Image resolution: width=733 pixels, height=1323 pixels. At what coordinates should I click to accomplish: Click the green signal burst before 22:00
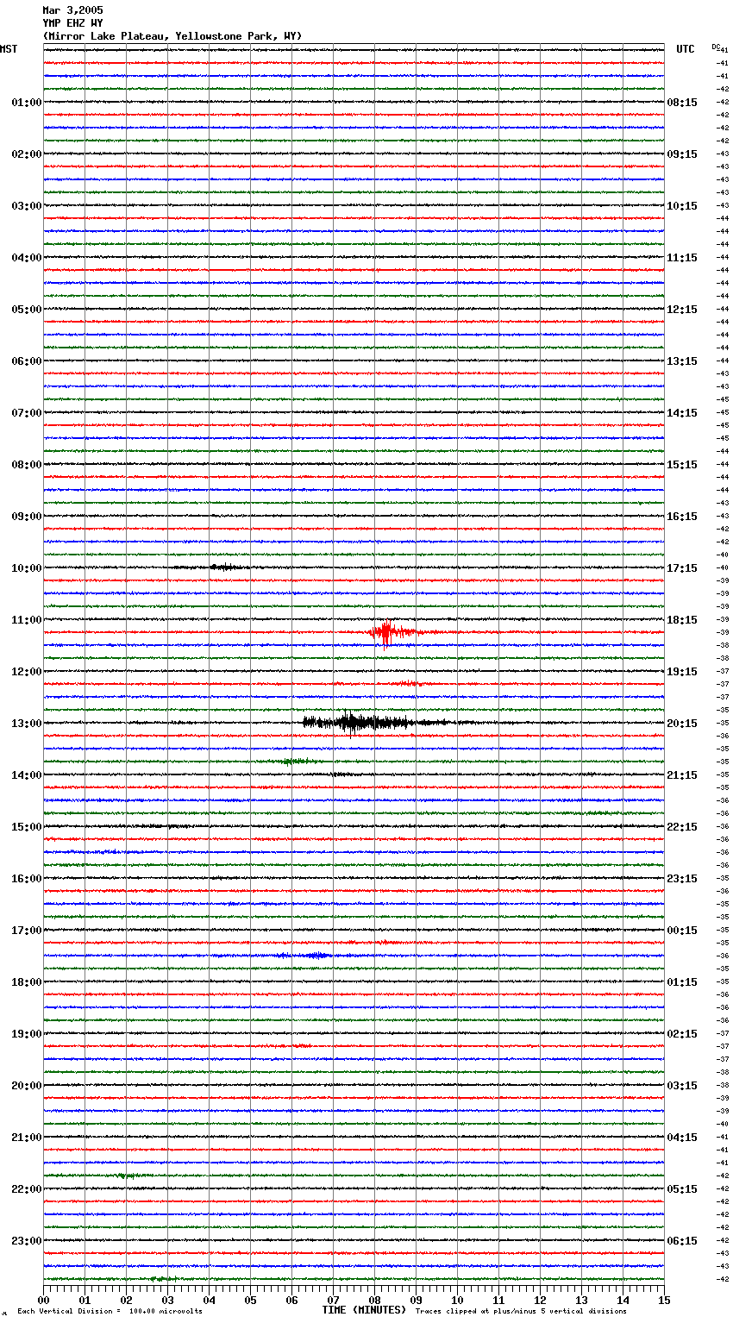click(129, 1176)
